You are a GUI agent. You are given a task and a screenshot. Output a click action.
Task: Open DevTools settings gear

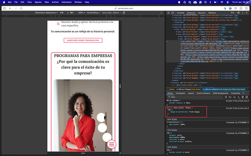[239, 13]
